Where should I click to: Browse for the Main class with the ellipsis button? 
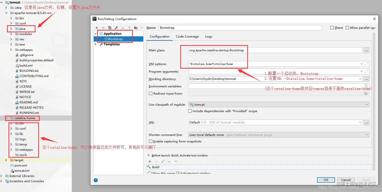coord(366,50)
